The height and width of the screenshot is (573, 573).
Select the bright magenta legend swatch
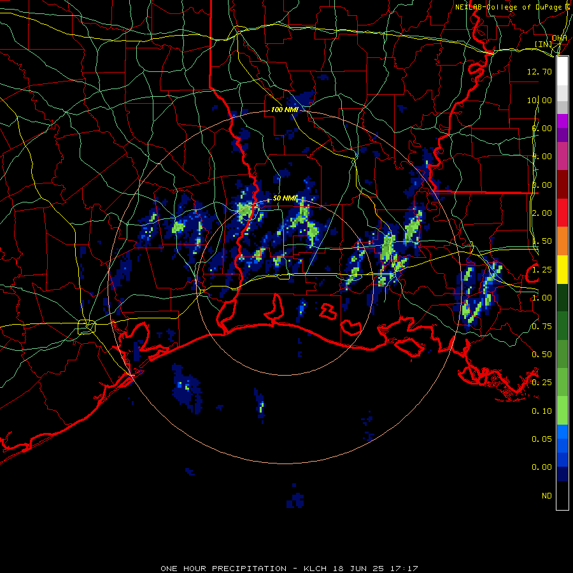562,121
